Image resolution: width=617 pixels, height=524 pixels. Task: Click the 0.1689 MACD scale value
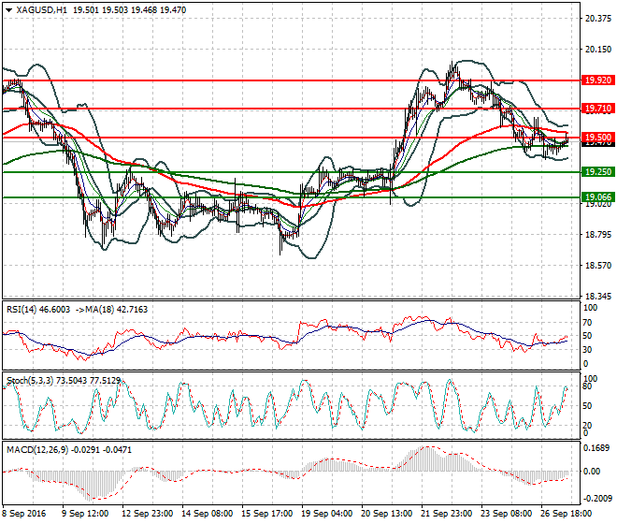point(596,448)
